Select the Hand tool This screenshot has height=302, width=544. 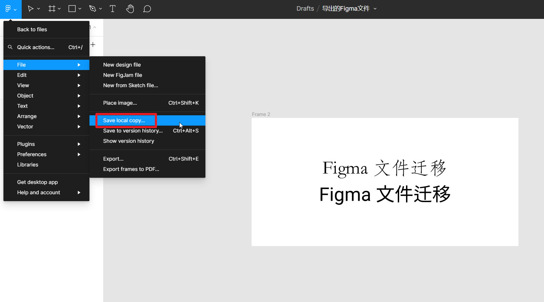point(130,9)
